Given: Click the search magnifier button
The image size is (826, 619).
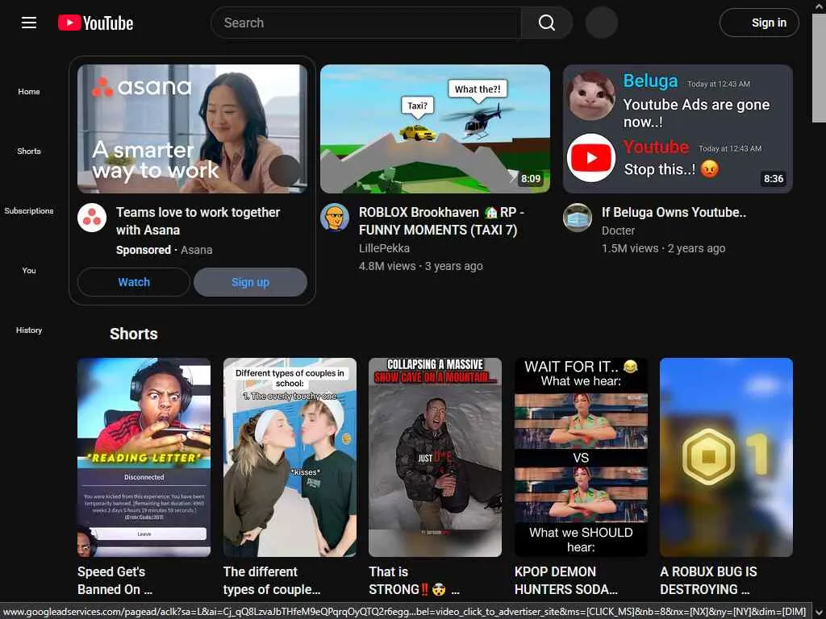Looking at the screenshot, I should tap(546, 23).
